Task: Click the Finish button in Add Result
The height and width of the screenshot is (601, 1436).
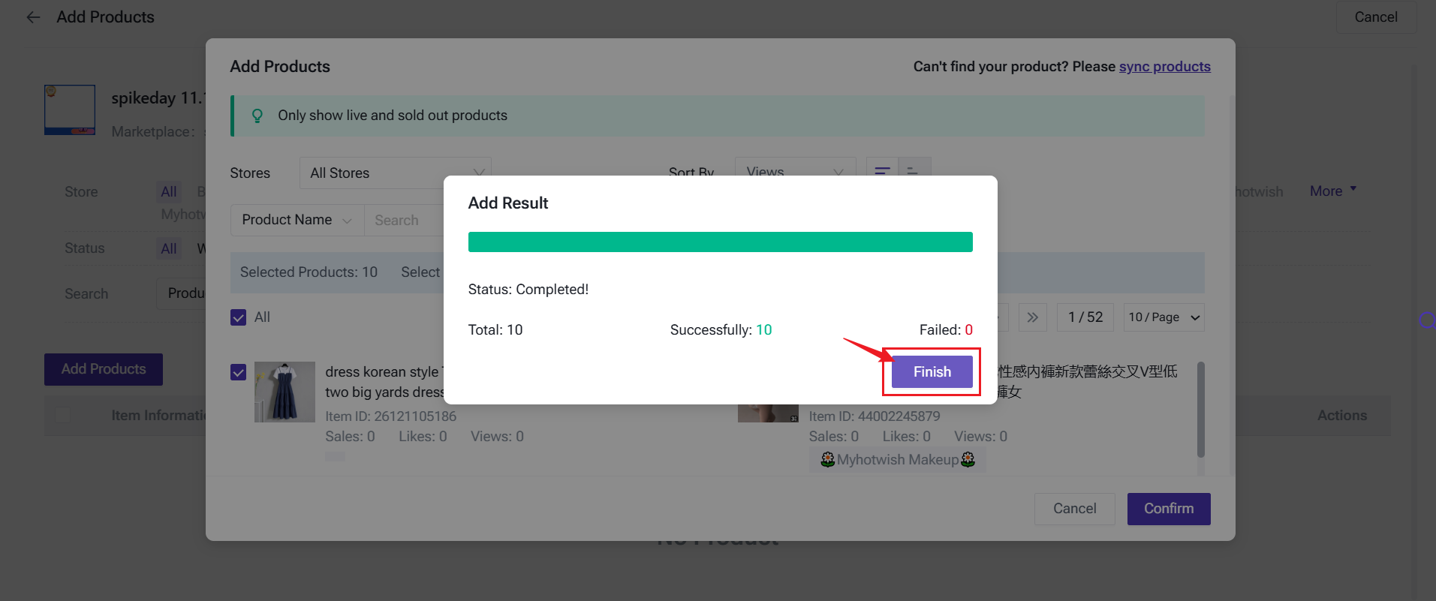Action: [932, 372]
